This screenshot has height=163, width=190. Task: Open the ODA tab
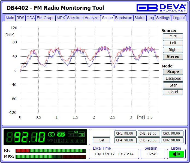coord(31,18)
